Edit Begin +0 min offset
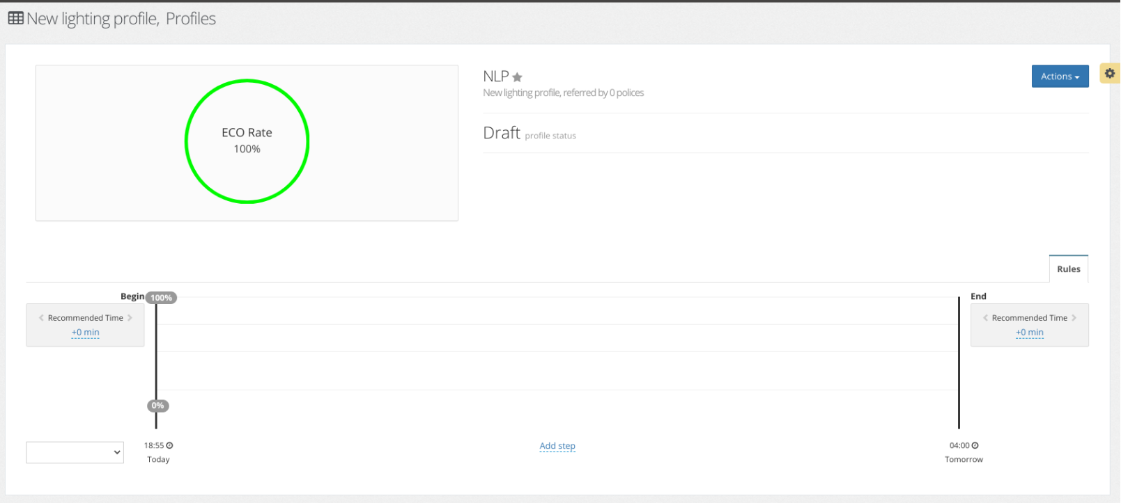Image resolution: width=1121 pixels, height=503 pixels. 85,333
